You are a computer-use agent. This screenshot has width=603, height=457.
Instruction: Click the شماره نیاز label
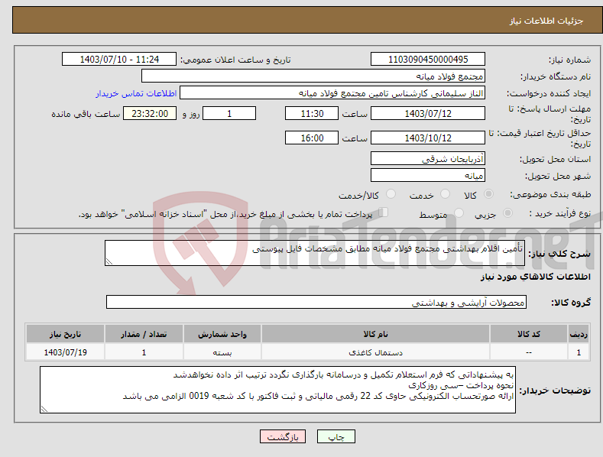(x=569, y=60)
